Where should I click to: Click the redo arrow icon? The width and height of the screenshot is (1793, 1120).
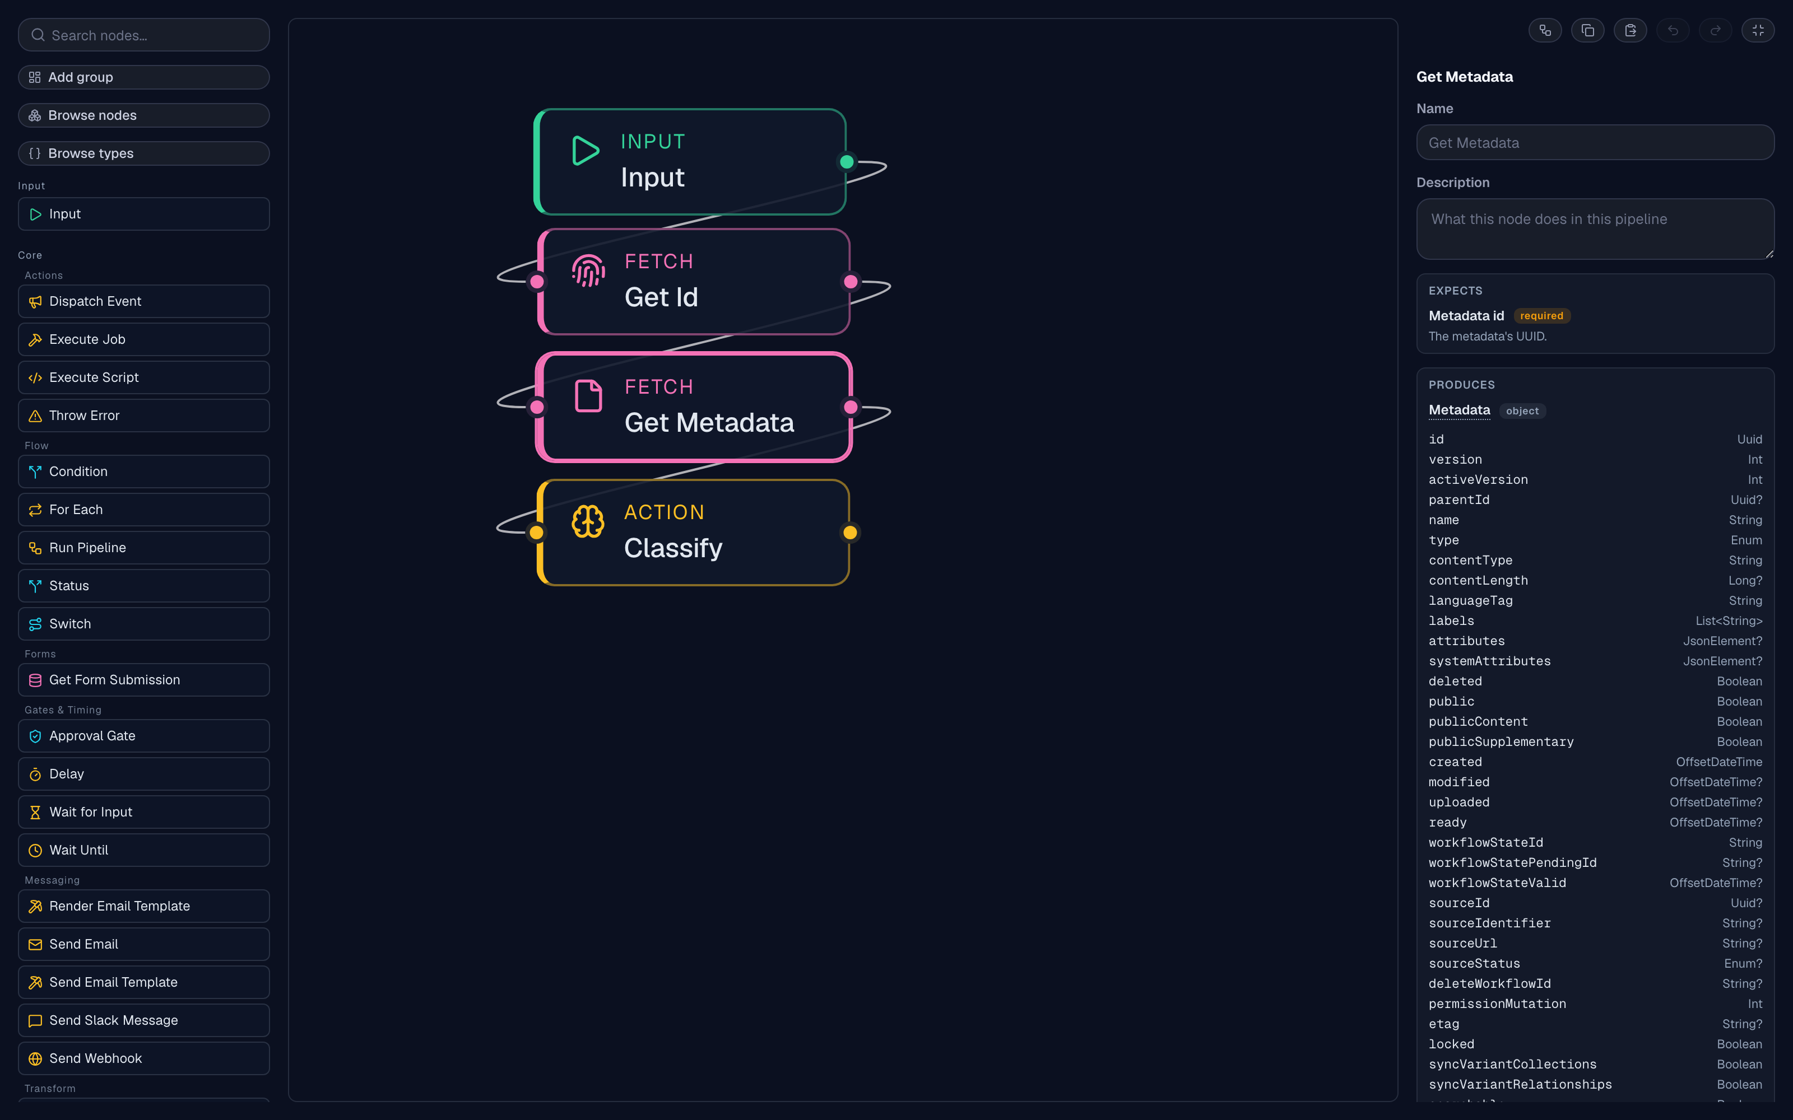(x=1715, y=30)
